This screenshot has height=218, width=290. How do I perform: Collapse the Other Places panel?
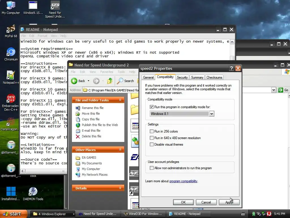pyautogui.click(x=120, y=150)
